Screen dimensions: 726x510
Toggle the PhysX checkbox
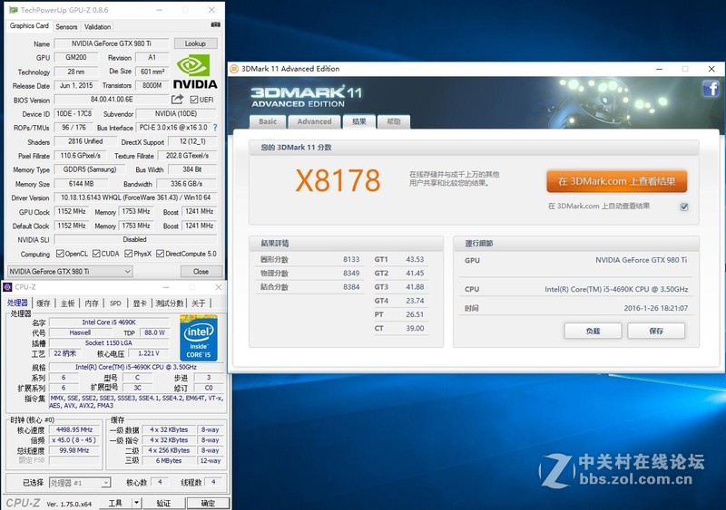coord(128,254)
